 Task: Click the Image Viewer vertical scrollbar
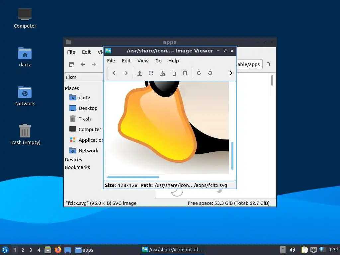[x=232, y=156]
